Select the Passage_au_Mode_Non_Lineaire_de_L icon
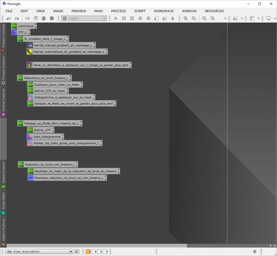277x256 pixels. pos(50,123)
